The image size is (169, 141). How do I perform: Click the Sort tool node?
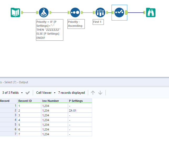point(75,12)
